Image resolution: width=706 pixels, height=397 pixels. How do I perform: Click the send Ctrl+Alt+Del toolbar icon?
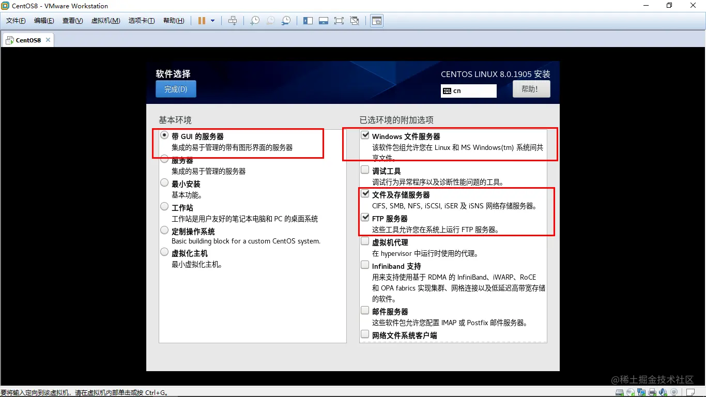pos(233,21)
